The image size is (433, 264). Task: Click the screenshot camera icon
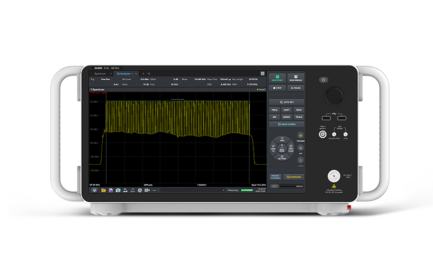tap(118, 190)
